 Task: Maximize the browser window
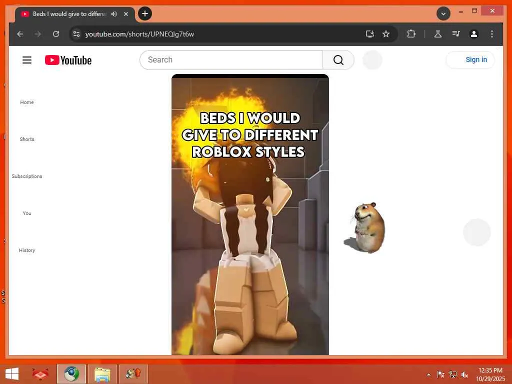click(x=474, y=11)
